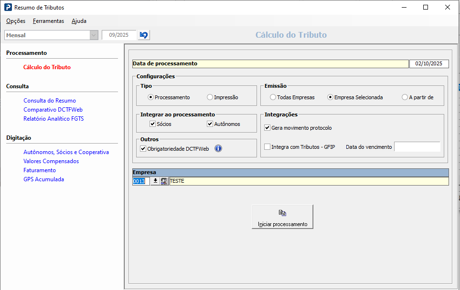Expand the Mensal period dropdown

coord(94,35)
